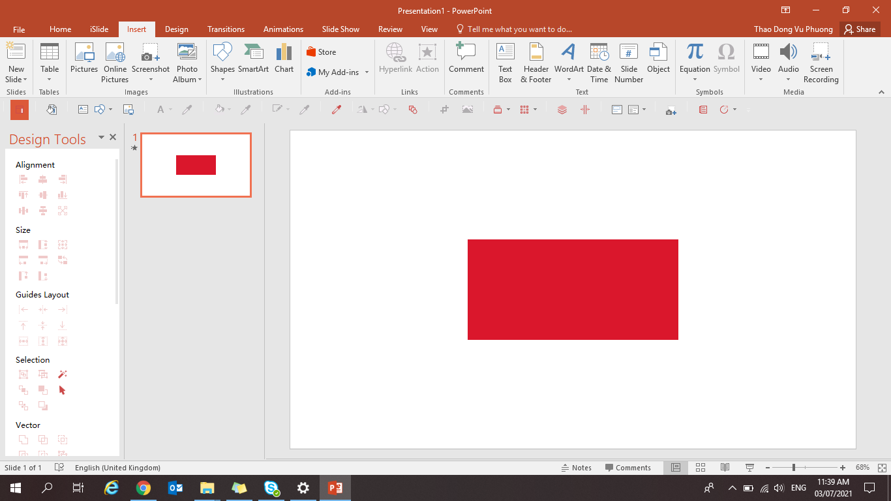The height and width of the screenshot is (501, 891).
Task: Click the zoom slider handle
Action: click(794, 468)
